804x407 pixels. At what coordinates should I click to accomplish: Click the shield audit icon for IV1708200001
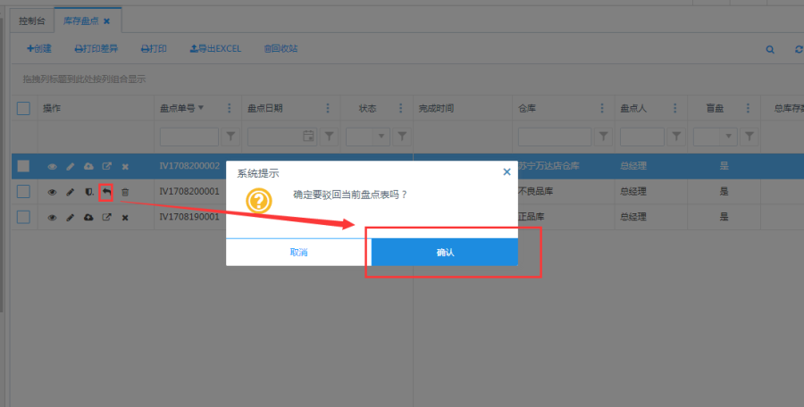(x=88, y=192)
